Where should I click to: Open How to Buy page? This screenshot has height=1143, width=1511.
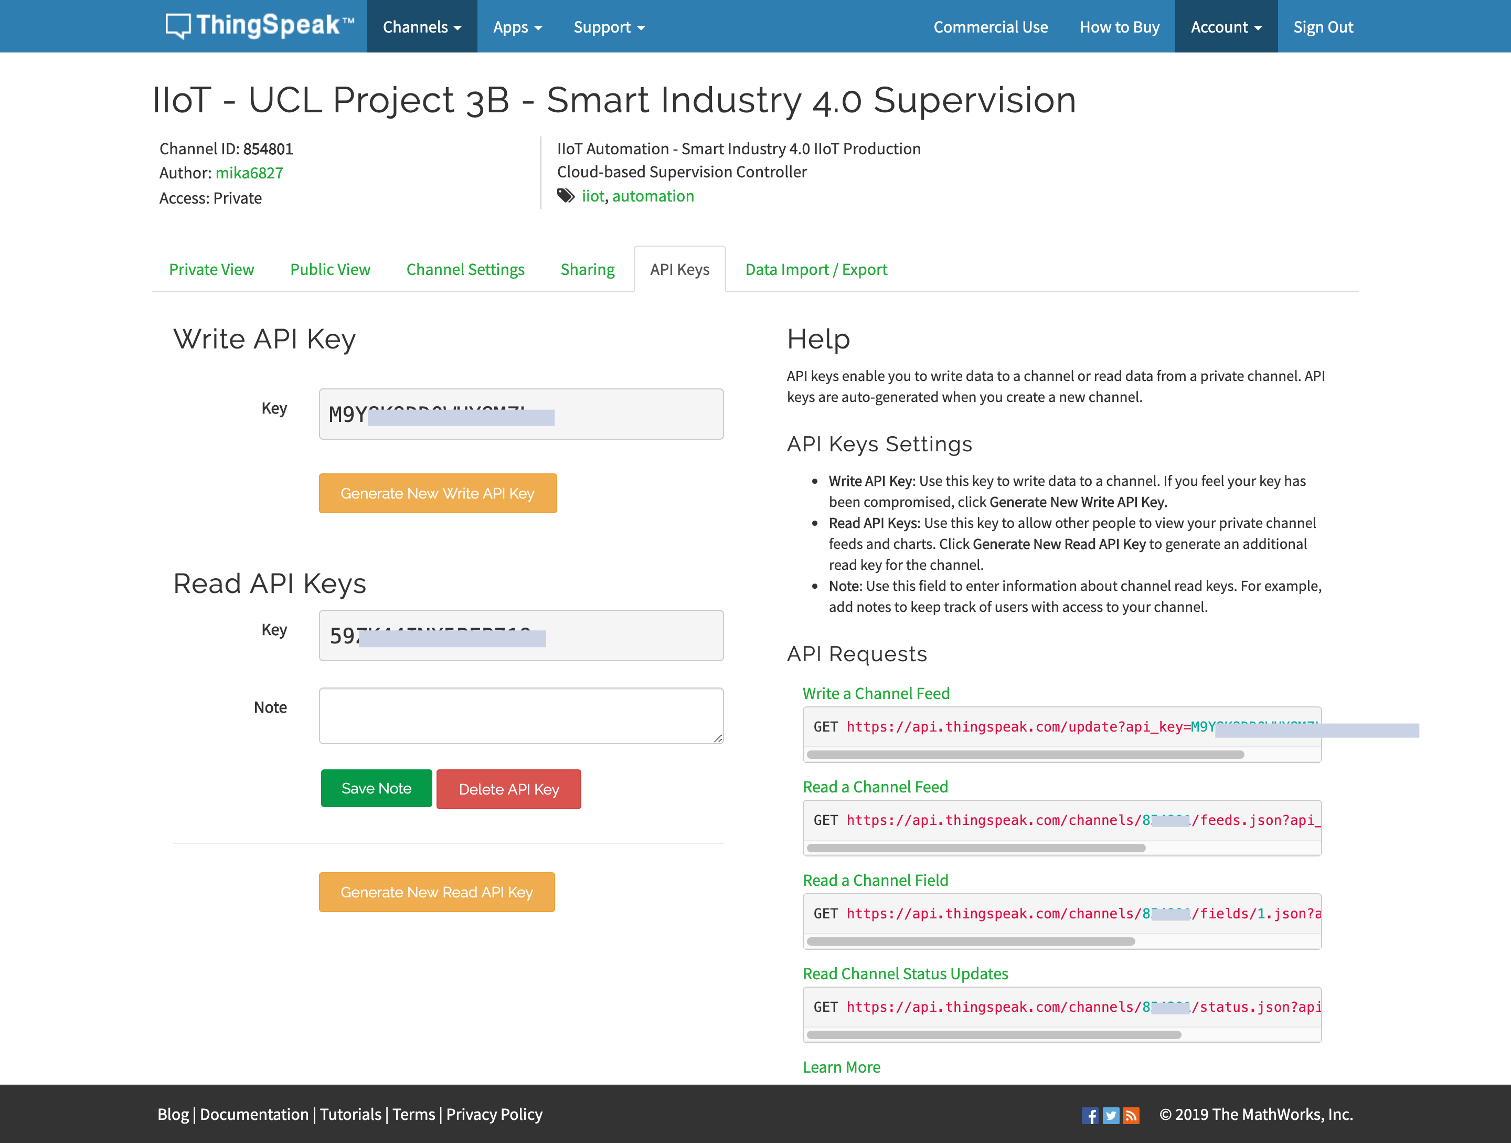point(1119,27)
